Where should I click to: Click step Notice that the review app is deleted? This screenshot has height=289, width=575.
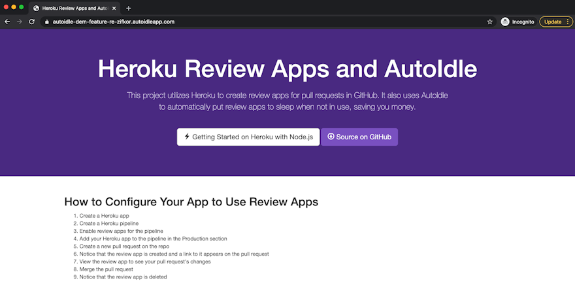[x=123, y=277]
